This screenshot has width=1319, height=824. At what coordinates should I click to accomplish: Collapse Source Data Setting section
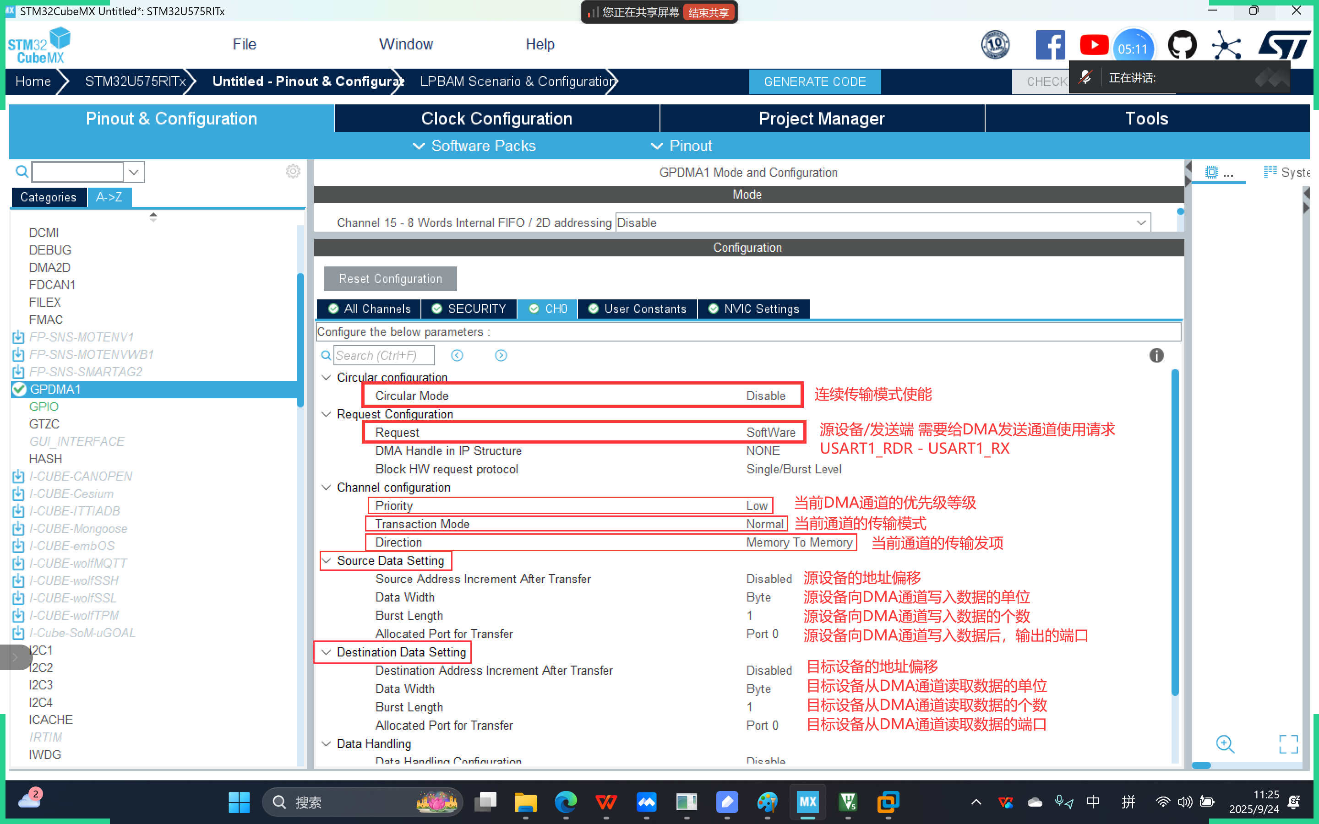point(327,560)
